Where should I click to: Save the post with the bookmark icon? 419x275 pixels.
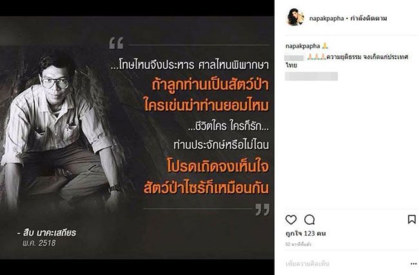coord(412,220)
